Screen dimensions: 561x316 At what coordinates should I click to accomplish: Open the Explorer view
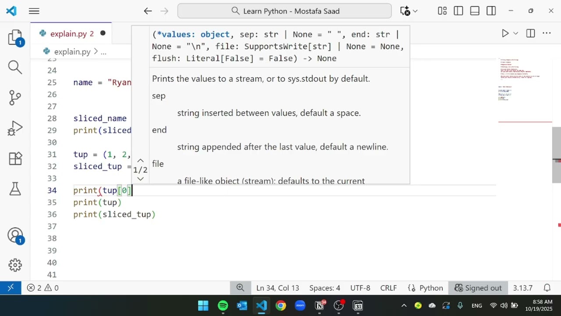coord(15,37)
